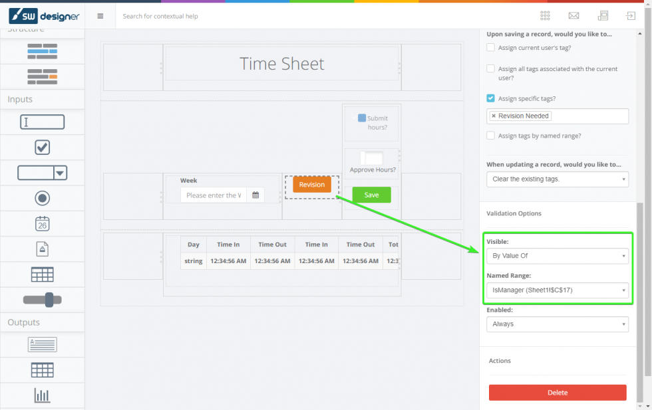Select the date picker input tool
The image size is (652, 410).
[x=43, y=223]
